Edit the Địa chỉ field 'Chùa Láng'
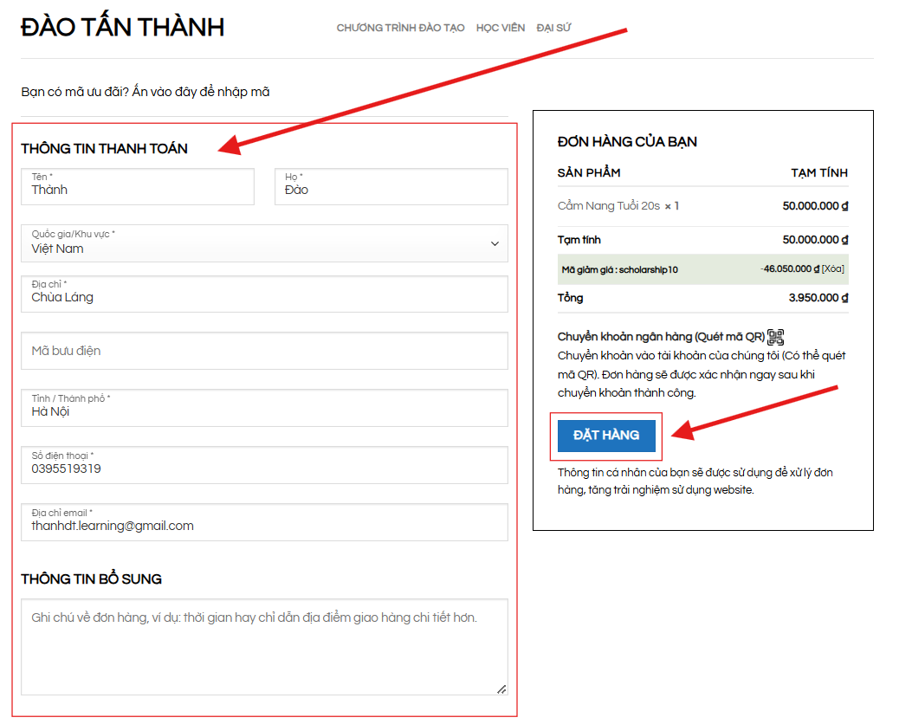 click(x=264, y=294)
